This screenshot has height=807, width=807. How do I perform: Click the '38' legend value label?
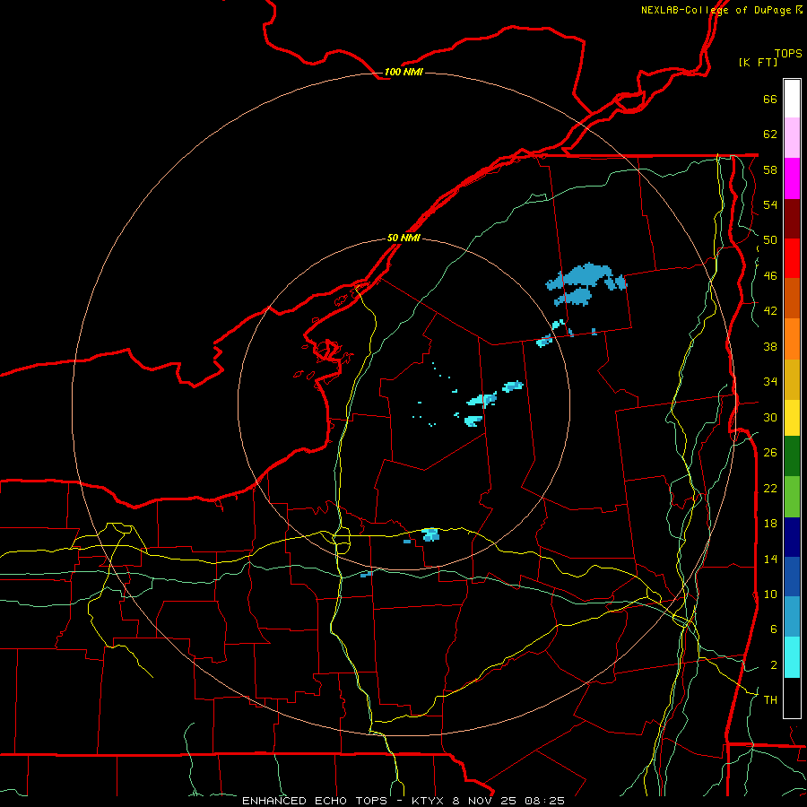pyautogui.click(x=770, y=346)
